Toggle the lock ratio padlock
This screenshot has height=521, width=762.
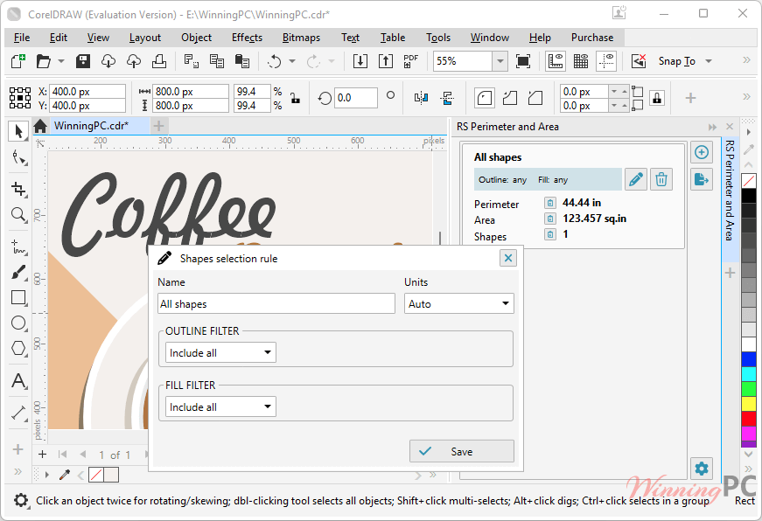pyautogui.click(x=295, y=98)
